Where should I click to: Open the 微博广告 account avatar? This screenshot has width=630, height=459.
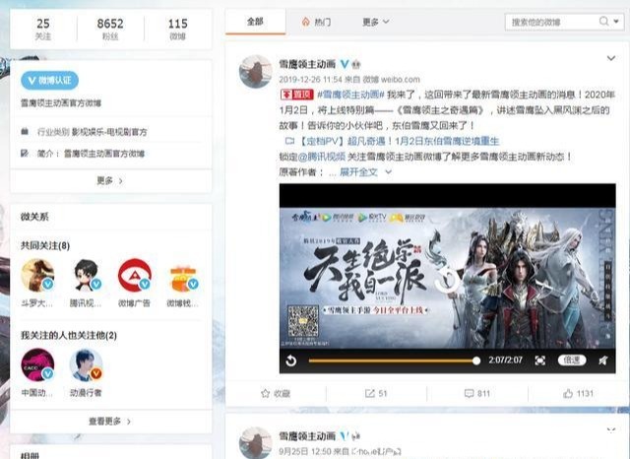click(134, 275)
